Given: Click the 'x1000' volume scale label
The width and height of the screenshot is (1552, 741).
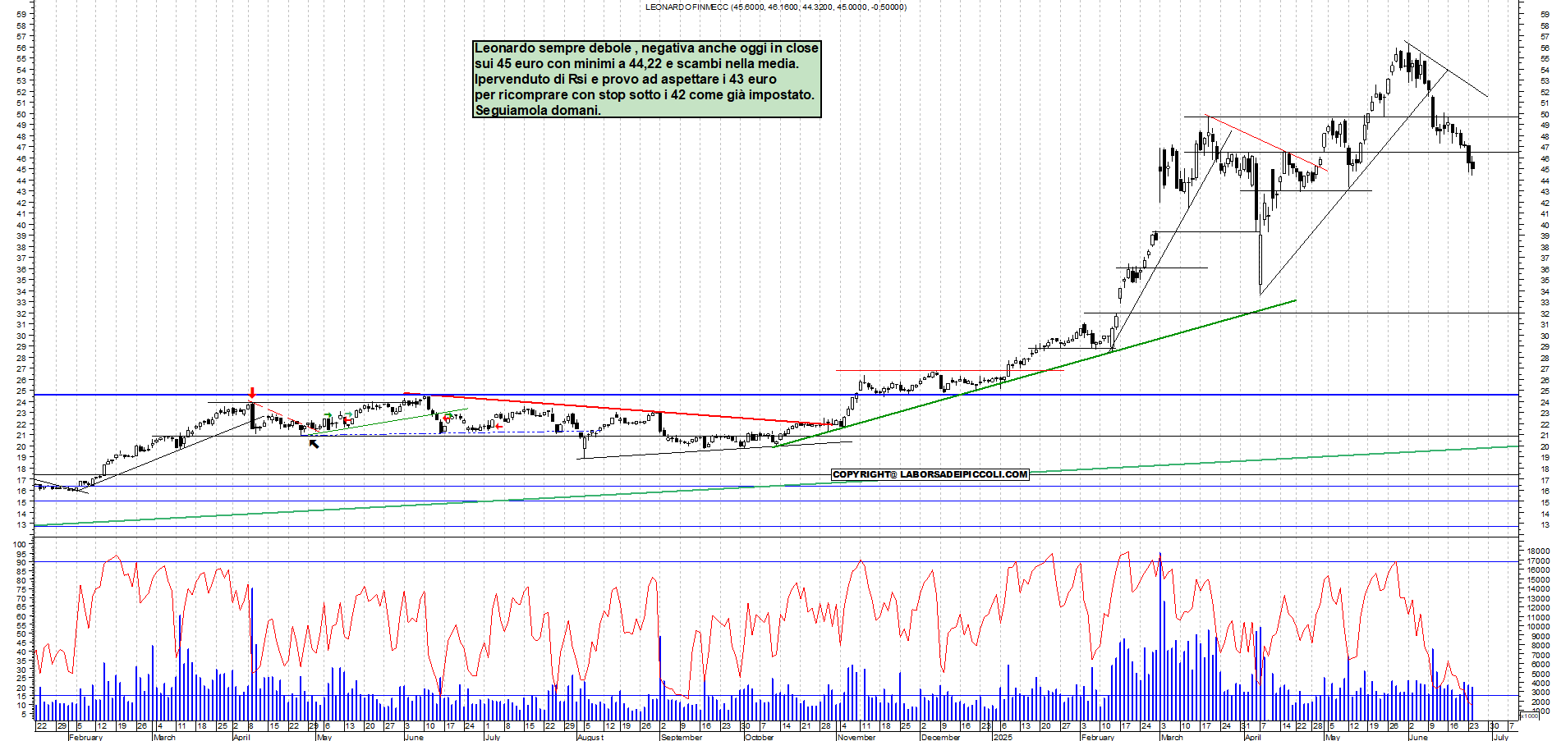Looking at the screenshot, I should point(1530,716).
